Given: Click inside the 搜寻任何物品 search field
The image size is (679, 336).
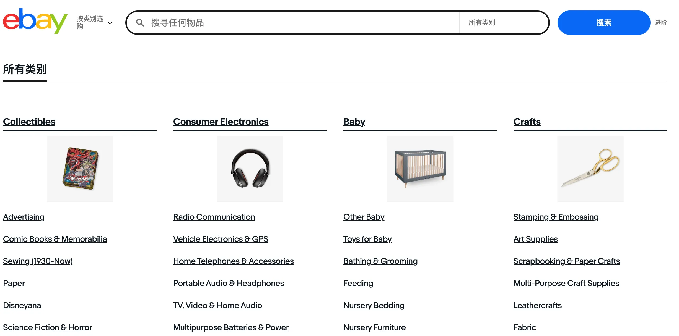Looking at the screenshot, I should pos(277,23).
